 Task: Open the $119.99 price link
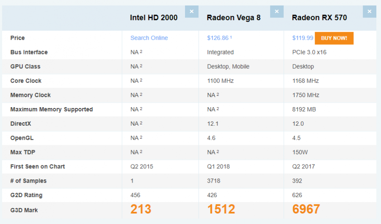click(x=303, y=38)
